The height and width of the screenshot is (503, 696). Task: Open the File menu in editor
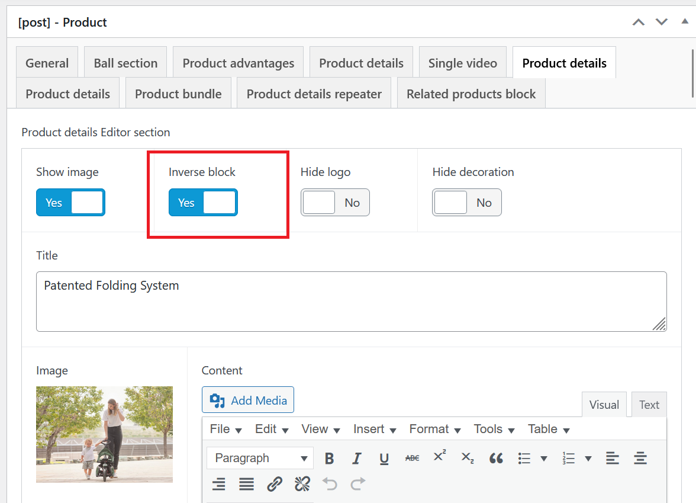(225, 429)
